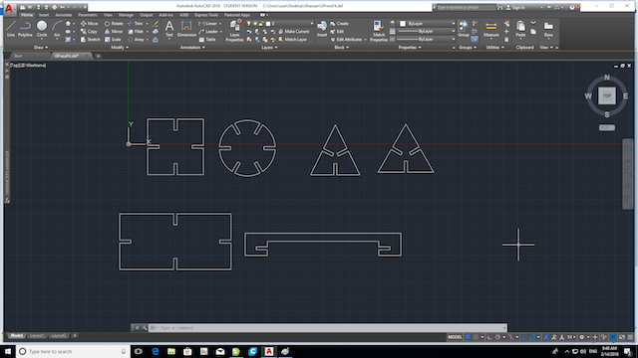638x358 pixels.
Task: Click Make Current layer button
Action: click(x=294, y=31)
